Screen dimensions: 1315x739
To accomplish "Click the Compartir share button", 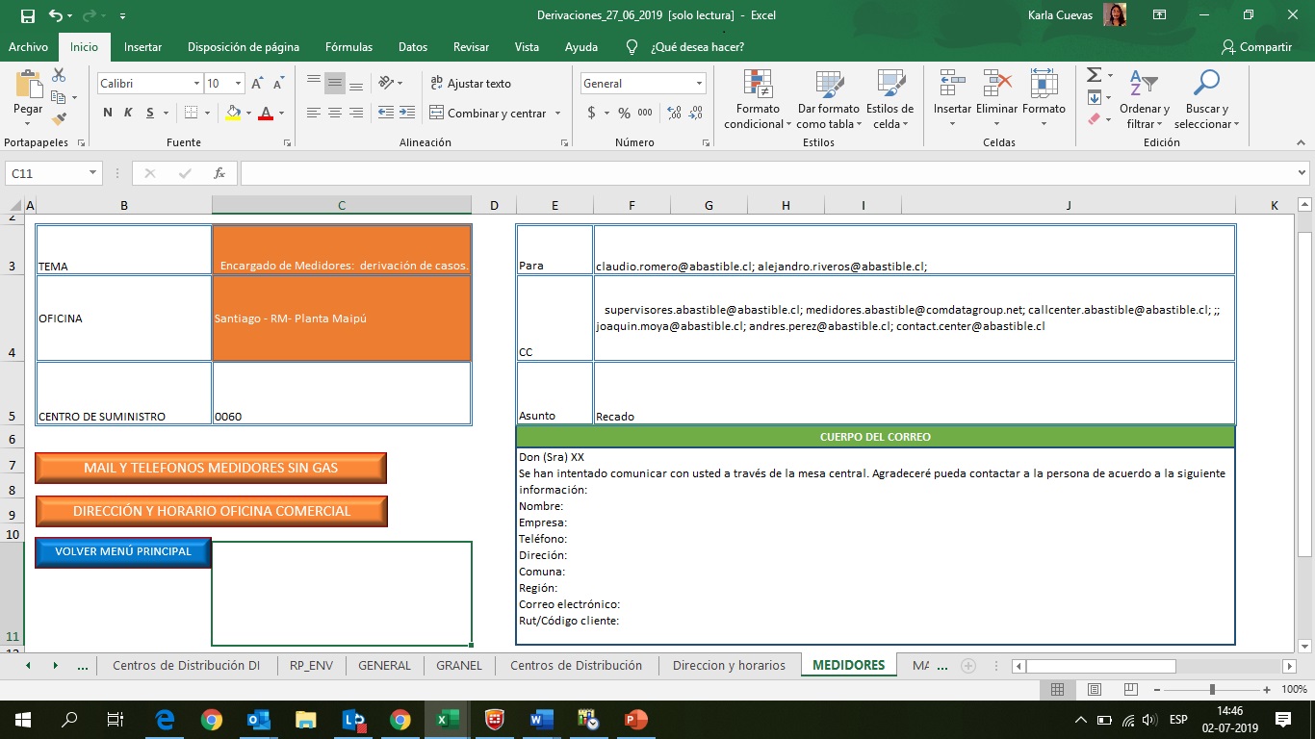I will coord(1256,46).
